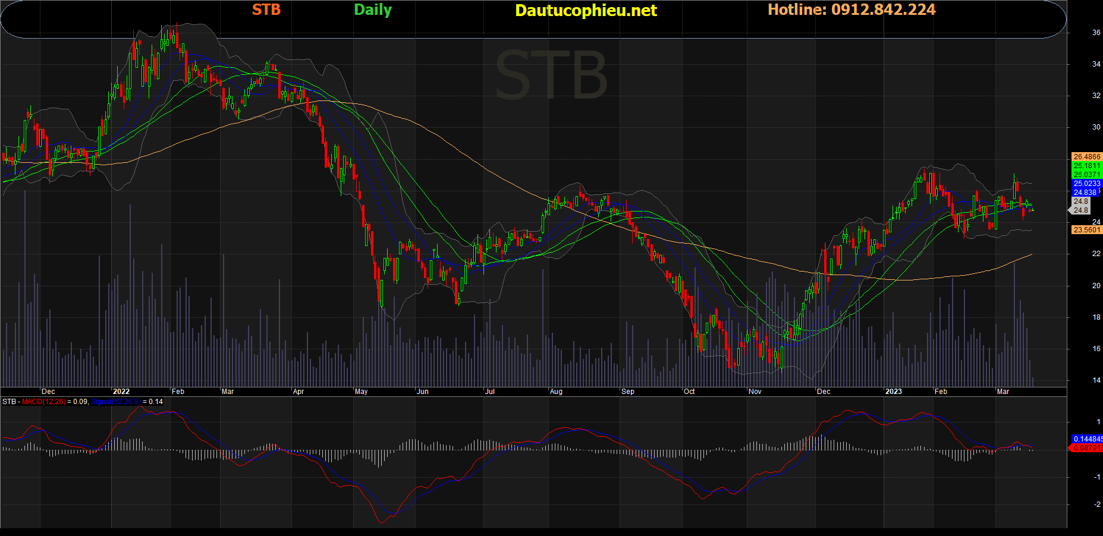This screenshot has width=1103, height=536.
Task: Click the 2023 marker on the time axis
Action: (x=893, y=392)
